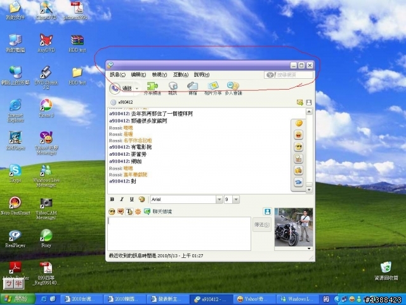This screenshot has width=406, height=305.
Task: Toggle the text formatting toolbar T icon
Action: pos(129,212)
